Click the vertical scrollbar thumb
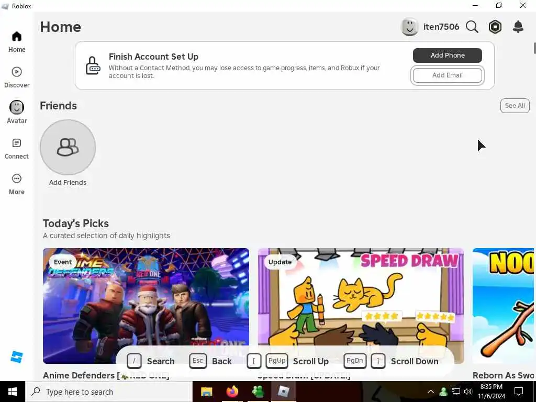The image size is (536, 402). (534, 48)
